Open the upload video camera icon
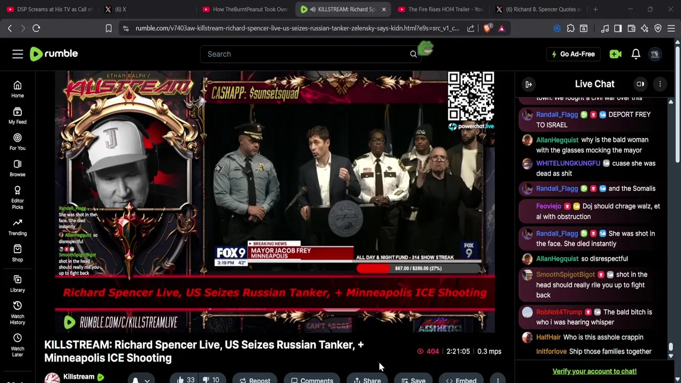Screen dimensions: 681x383 tap(616, 54)
